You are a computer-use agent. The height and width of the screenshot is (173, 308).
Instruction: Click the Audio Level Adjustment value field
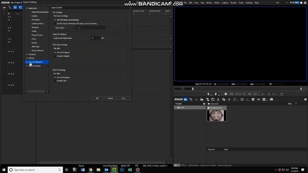[95, 38]
